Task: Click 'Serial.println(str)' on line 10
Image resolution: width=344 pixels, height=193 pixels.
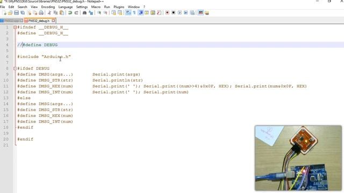Action: click(118, 80)
